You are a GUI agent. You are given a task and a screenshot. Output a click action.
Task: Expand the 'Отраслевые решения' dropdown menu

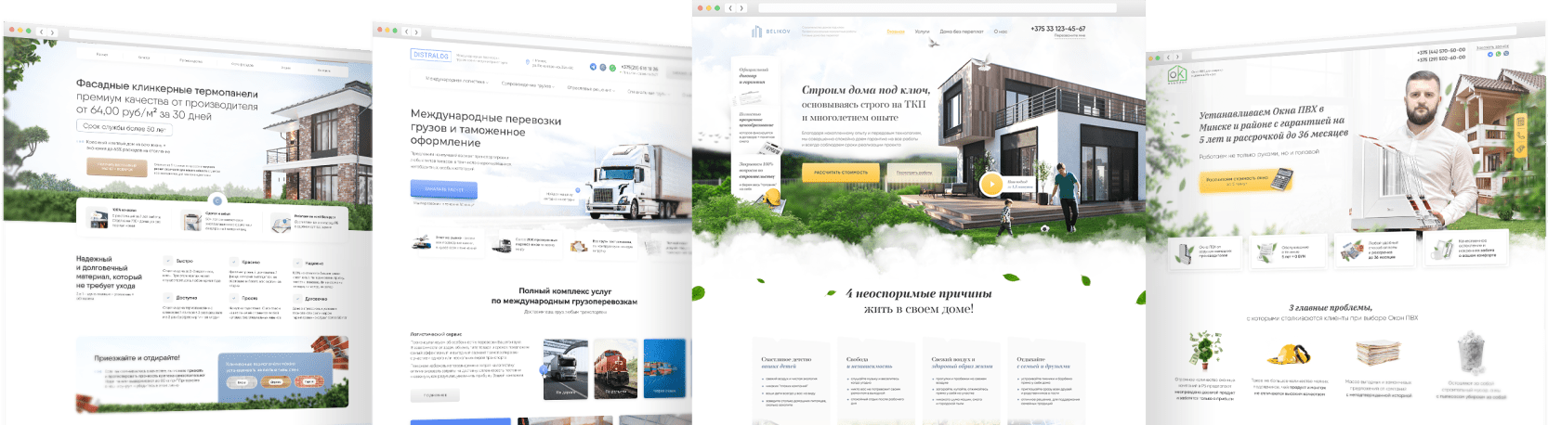(590, 89)
